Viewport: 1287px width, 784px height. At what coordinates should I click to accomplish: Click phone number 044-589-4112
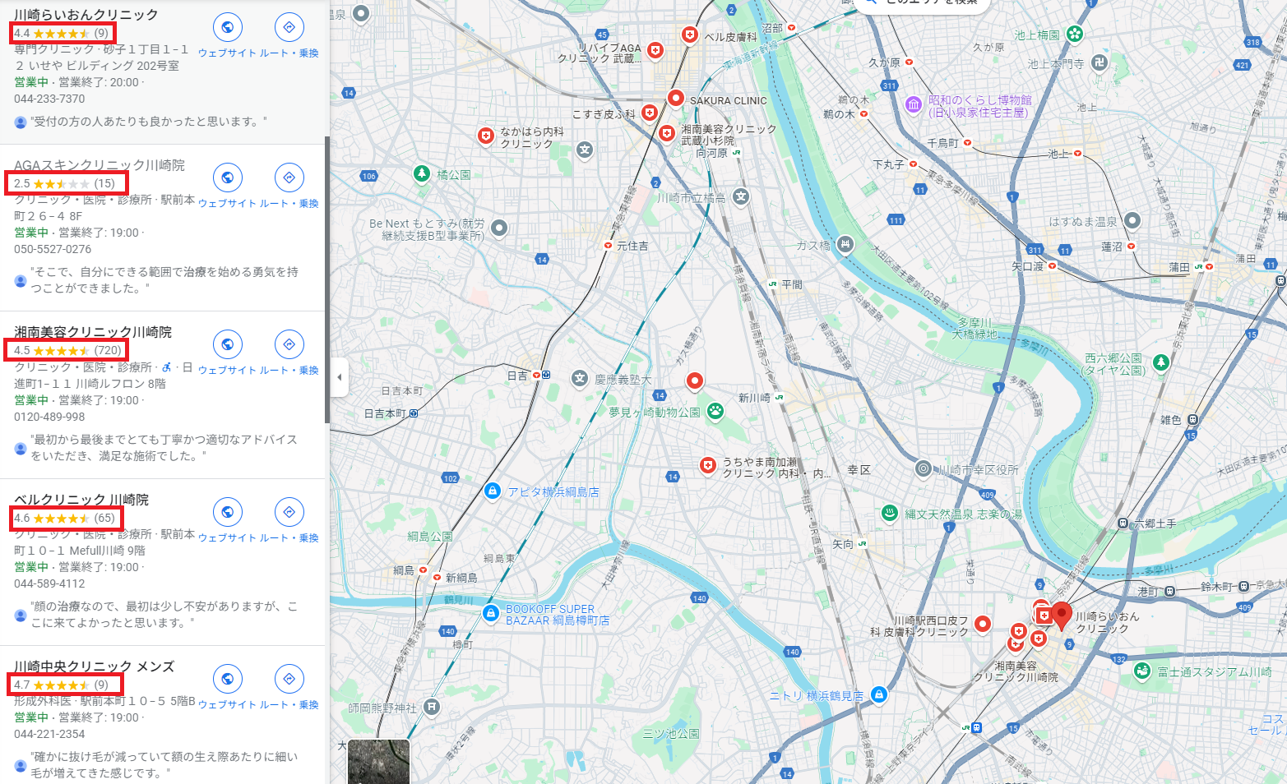49,583
